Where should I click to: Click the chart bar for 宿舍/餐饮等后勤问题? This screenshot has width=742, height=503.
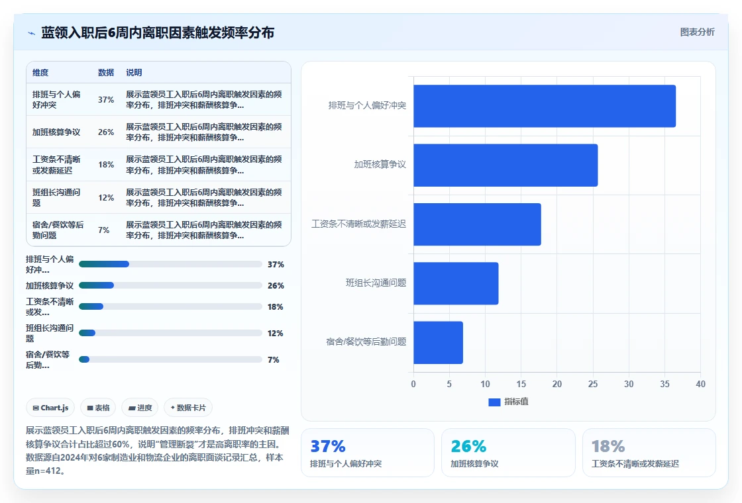point(438,342)
